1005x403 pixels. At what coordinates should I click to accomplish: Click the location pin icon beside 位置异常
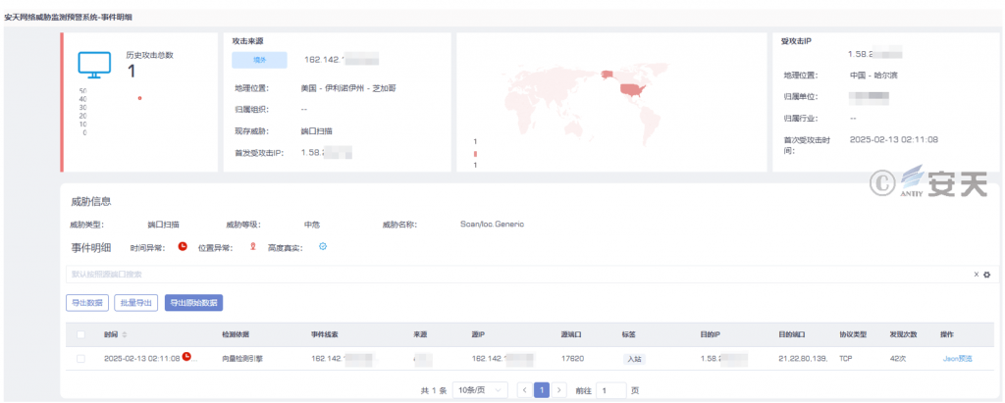pos(252,246)
